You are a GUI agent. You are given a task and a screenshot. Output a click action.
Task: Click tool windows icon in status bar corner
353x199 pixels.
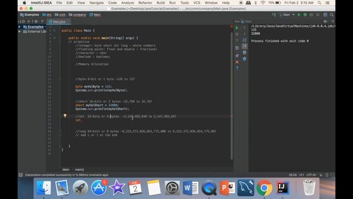click(x=20, y=175)
